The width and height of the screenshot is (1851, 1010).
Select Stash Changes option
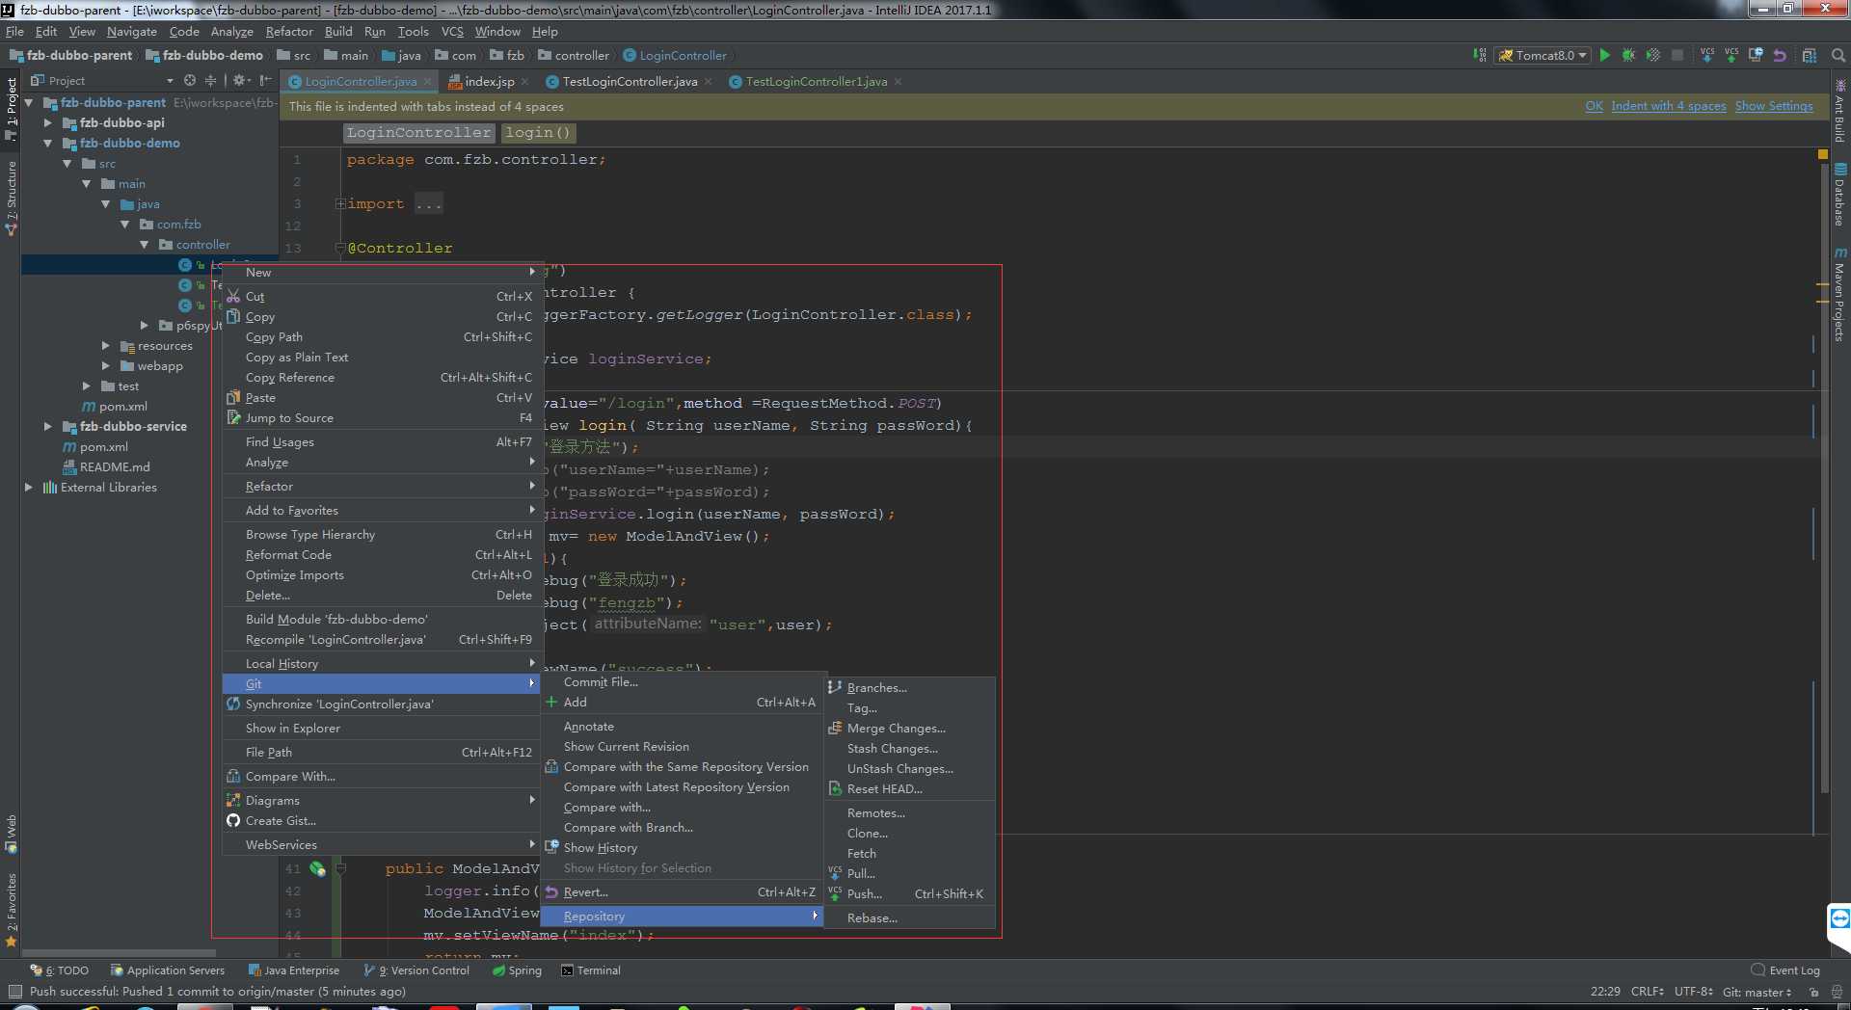point(909,749)
